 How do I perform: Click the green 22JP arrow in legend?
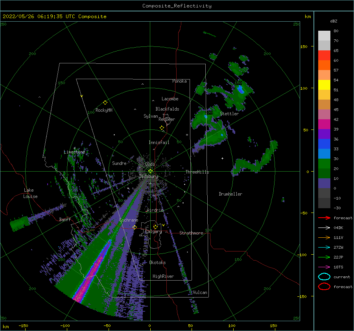coord(324,257)
